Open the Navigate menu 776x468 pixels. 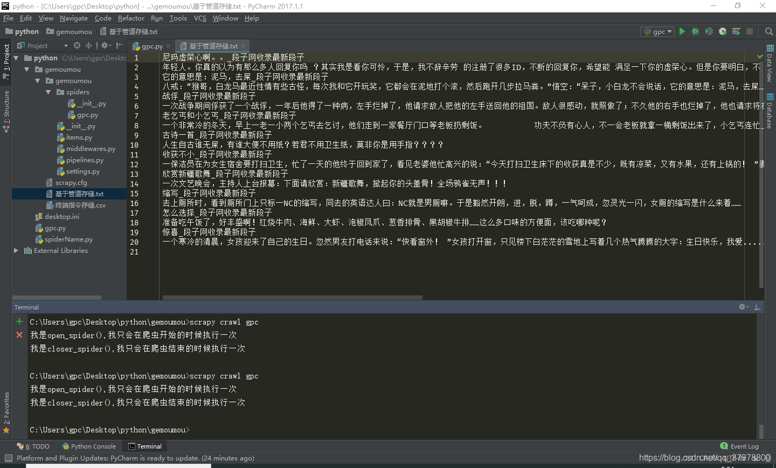click(x=74, y=18)
